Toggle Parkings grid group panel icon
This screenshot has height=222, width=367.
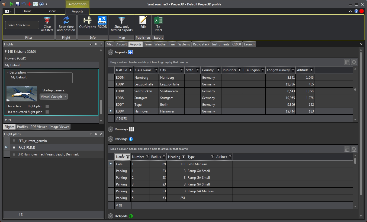pos(347,149)
